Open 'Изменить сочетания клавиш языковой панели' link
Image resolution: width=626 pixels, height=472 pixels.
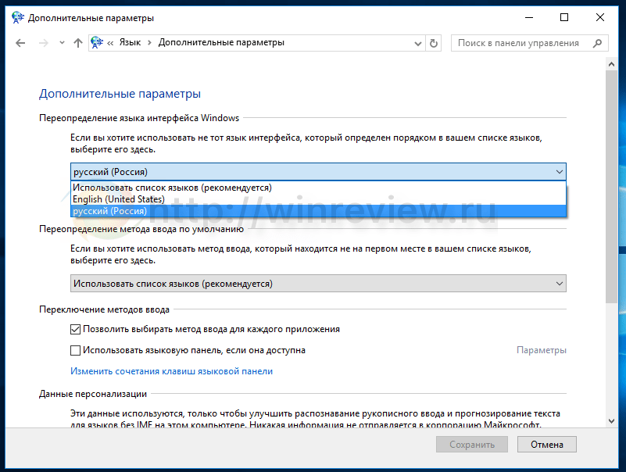(x=171, y=371)
